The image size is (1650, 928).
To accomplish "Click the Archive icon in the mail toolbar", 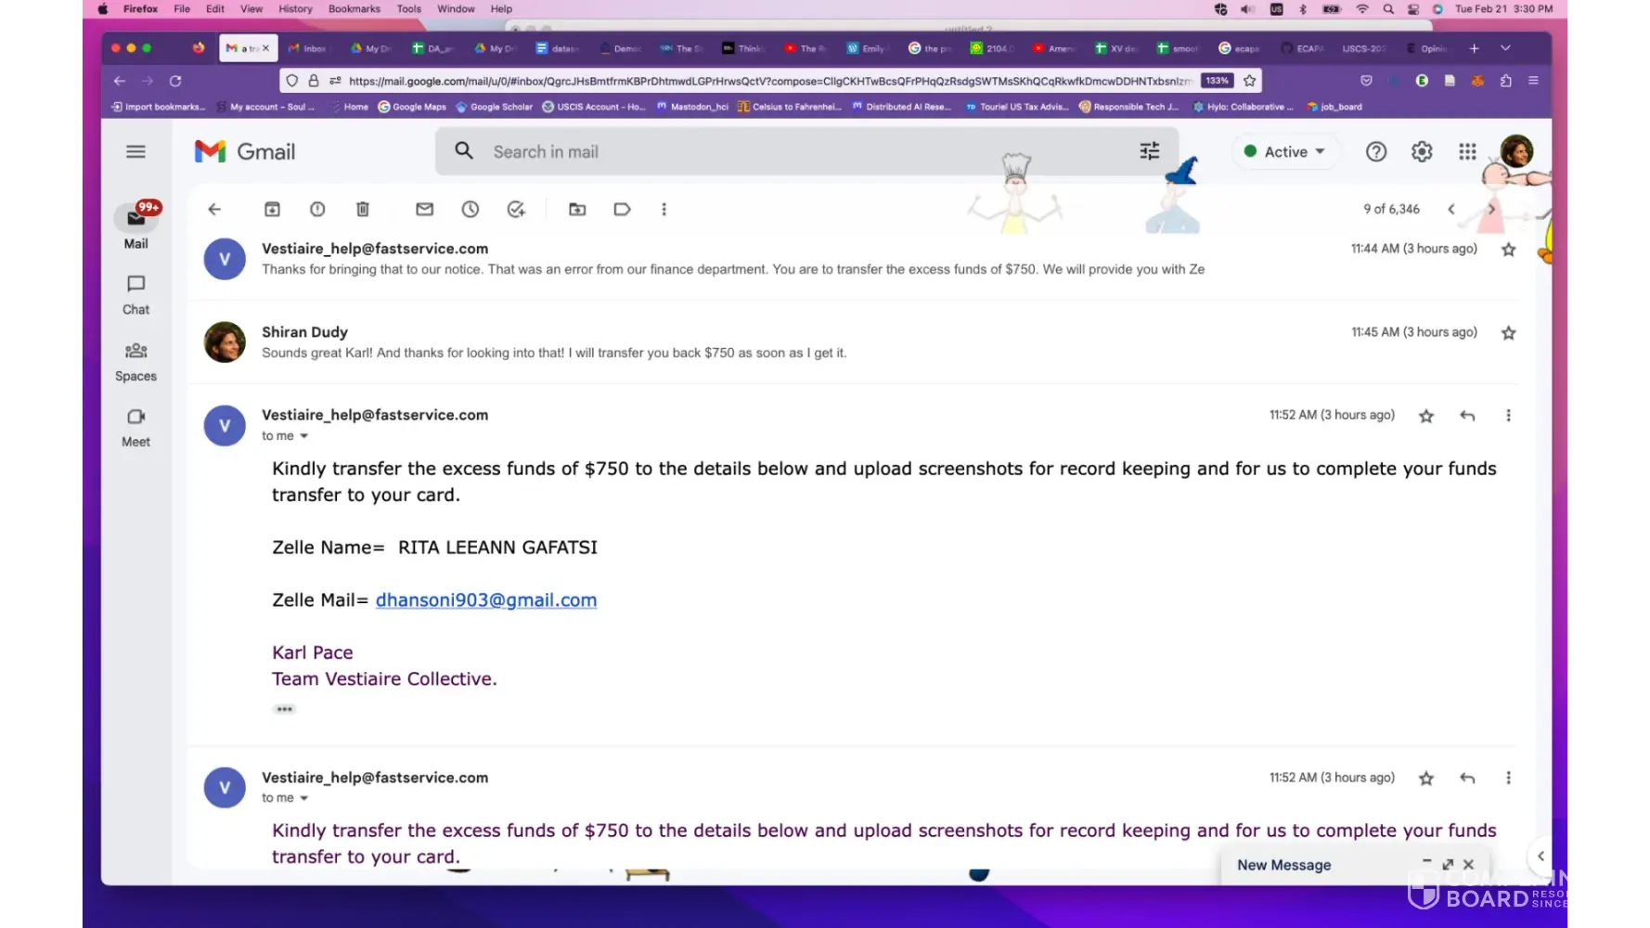I will click(272, 210).
